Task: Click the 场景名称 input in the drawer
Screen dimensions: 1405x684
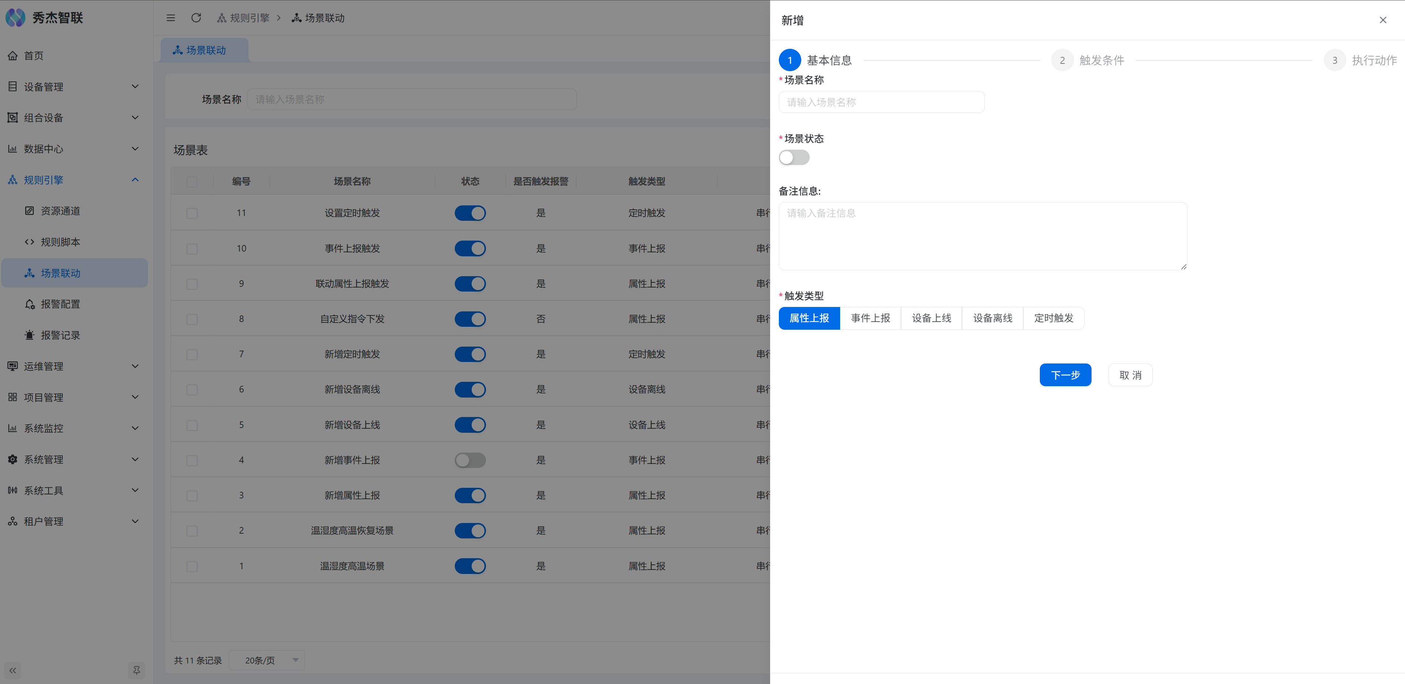Action: click(x=881, y=102)
